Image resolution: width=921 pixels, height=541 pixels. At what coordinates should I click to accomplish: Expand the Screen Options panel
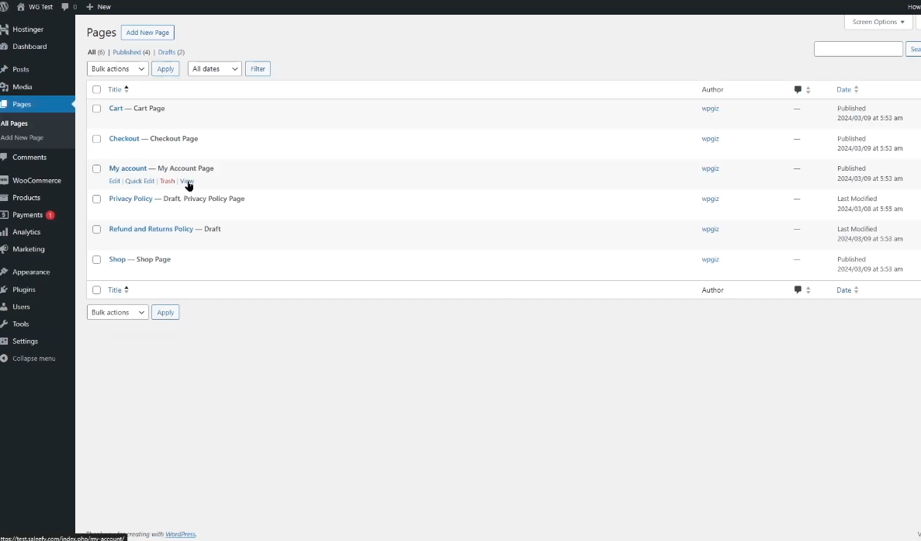click(878, 23)
